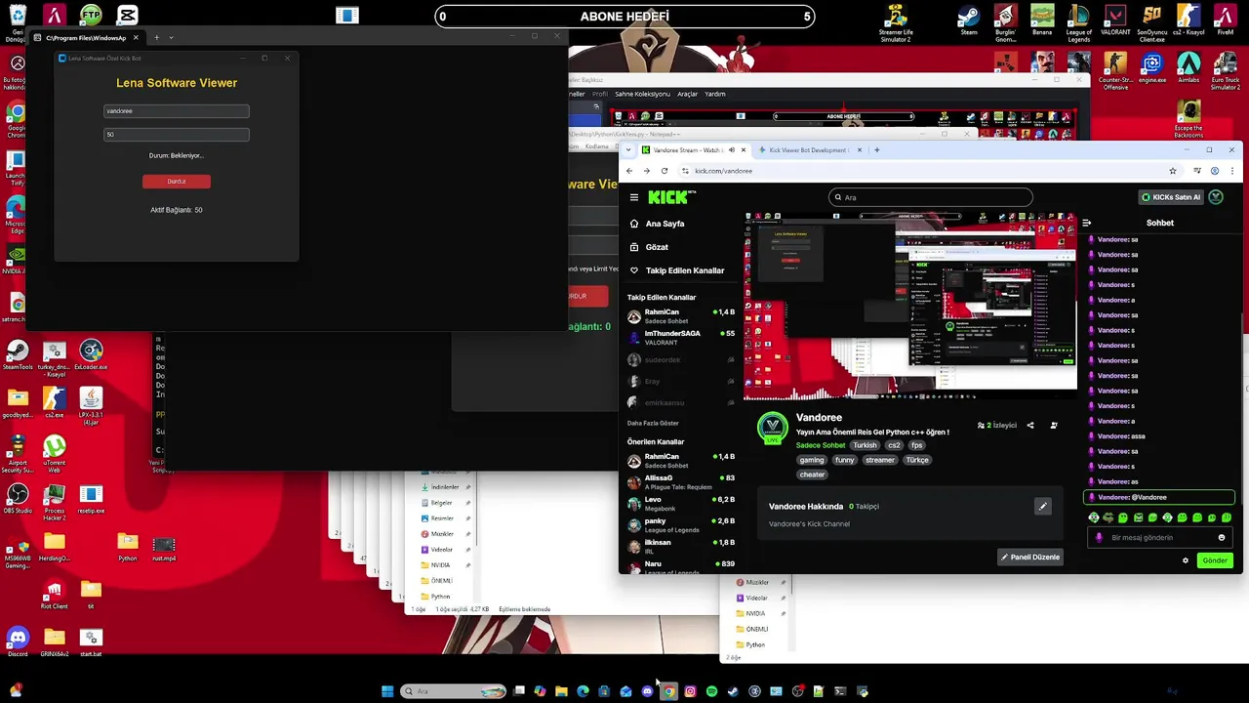The image size is (1249, 703).
Task: Click the user icon beside the share icon
Action: (x=1054, y=426)
